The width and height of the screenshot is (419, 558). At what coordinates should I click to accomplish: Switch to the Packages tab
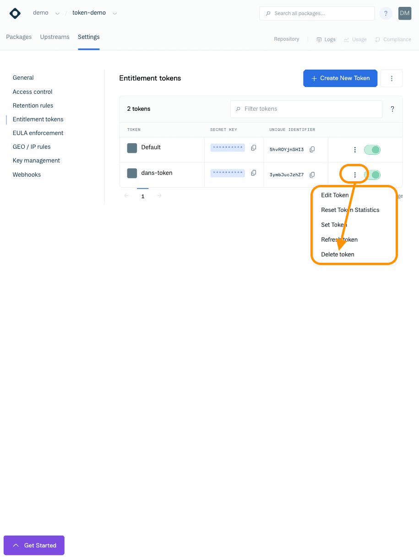click(x=18, y=37)
